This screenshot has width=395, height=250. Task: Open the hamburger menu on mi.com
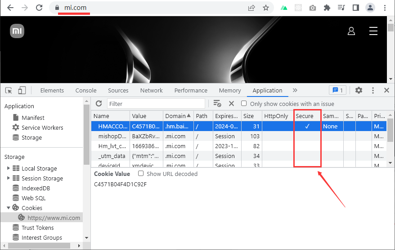[373, 31]
